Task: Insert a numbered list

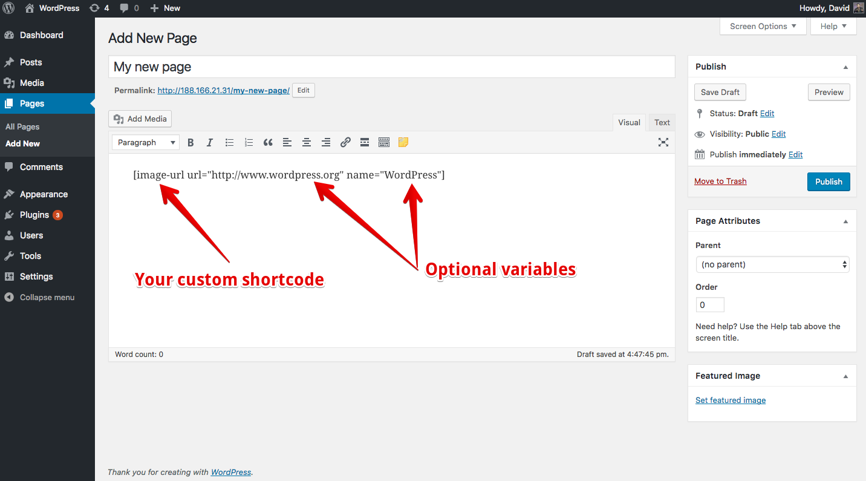Action: [249, 142]
